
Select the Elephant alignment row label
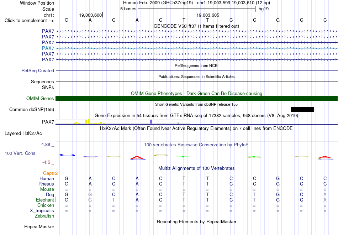pos(45,200)
